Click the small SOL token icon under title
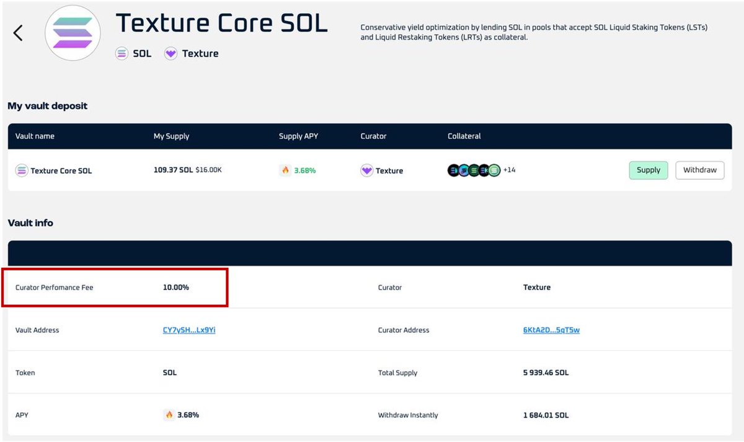The width and height of the screenshot is (744, 442). 122,54
